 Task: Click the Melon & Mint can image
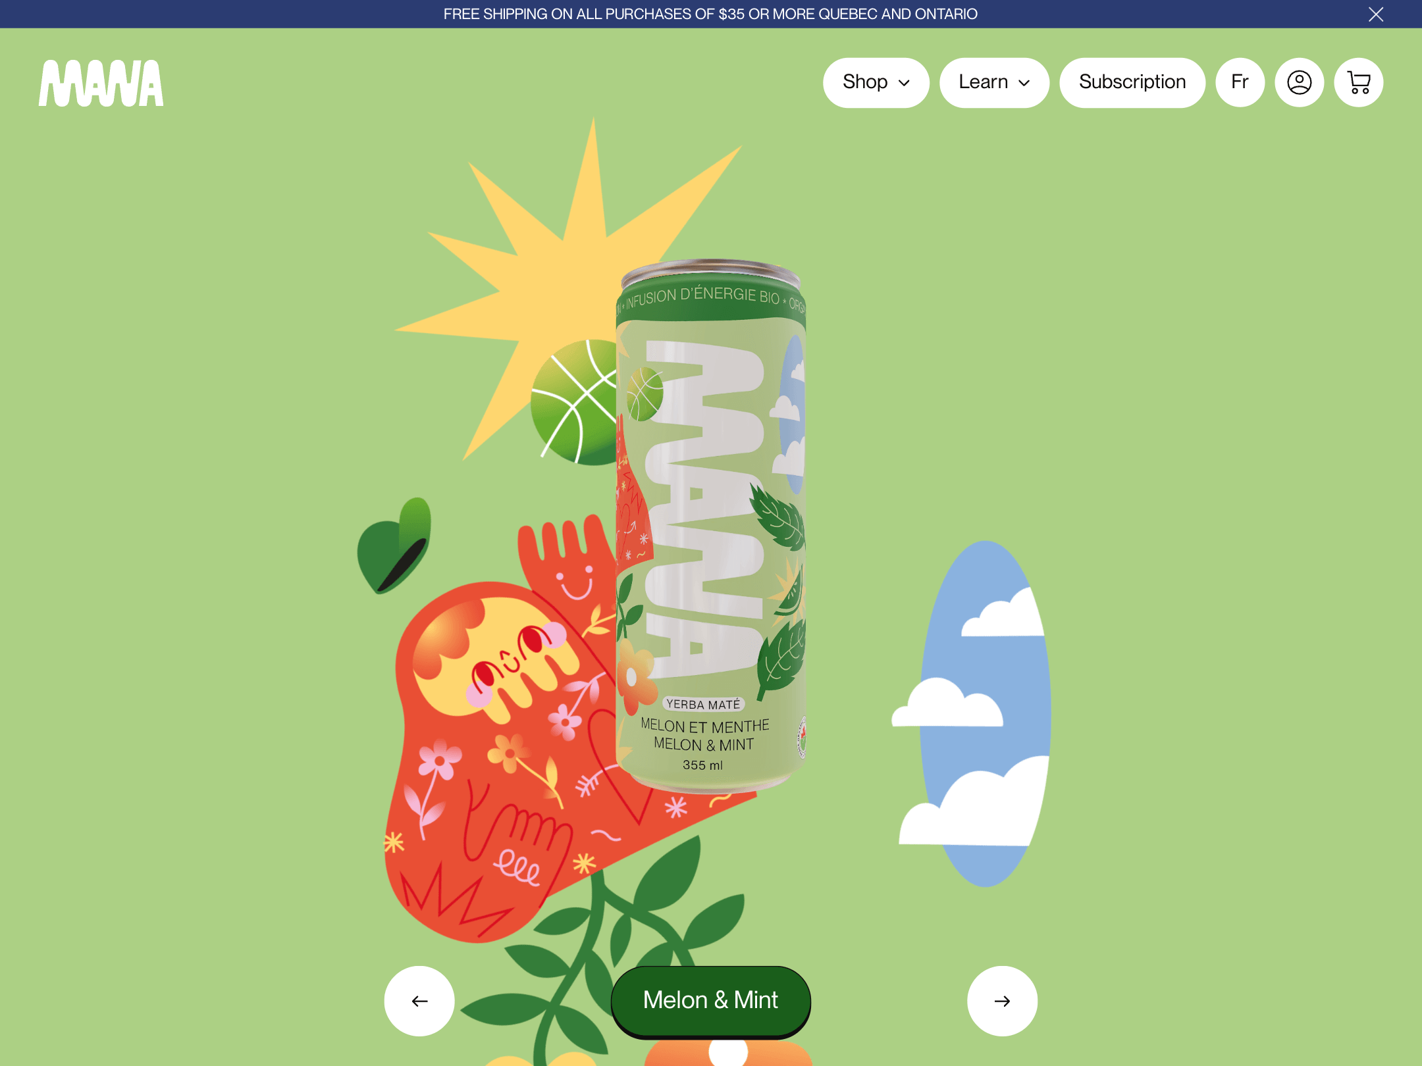710,525
